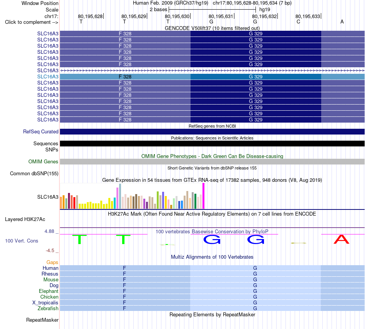
Task: Click position label 80,195,630
Action: 177,16
